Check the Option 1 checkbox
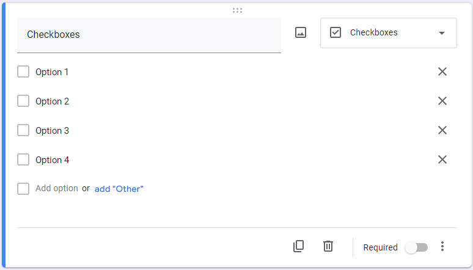This screenshot has width=473, height=270. (23, 71)
